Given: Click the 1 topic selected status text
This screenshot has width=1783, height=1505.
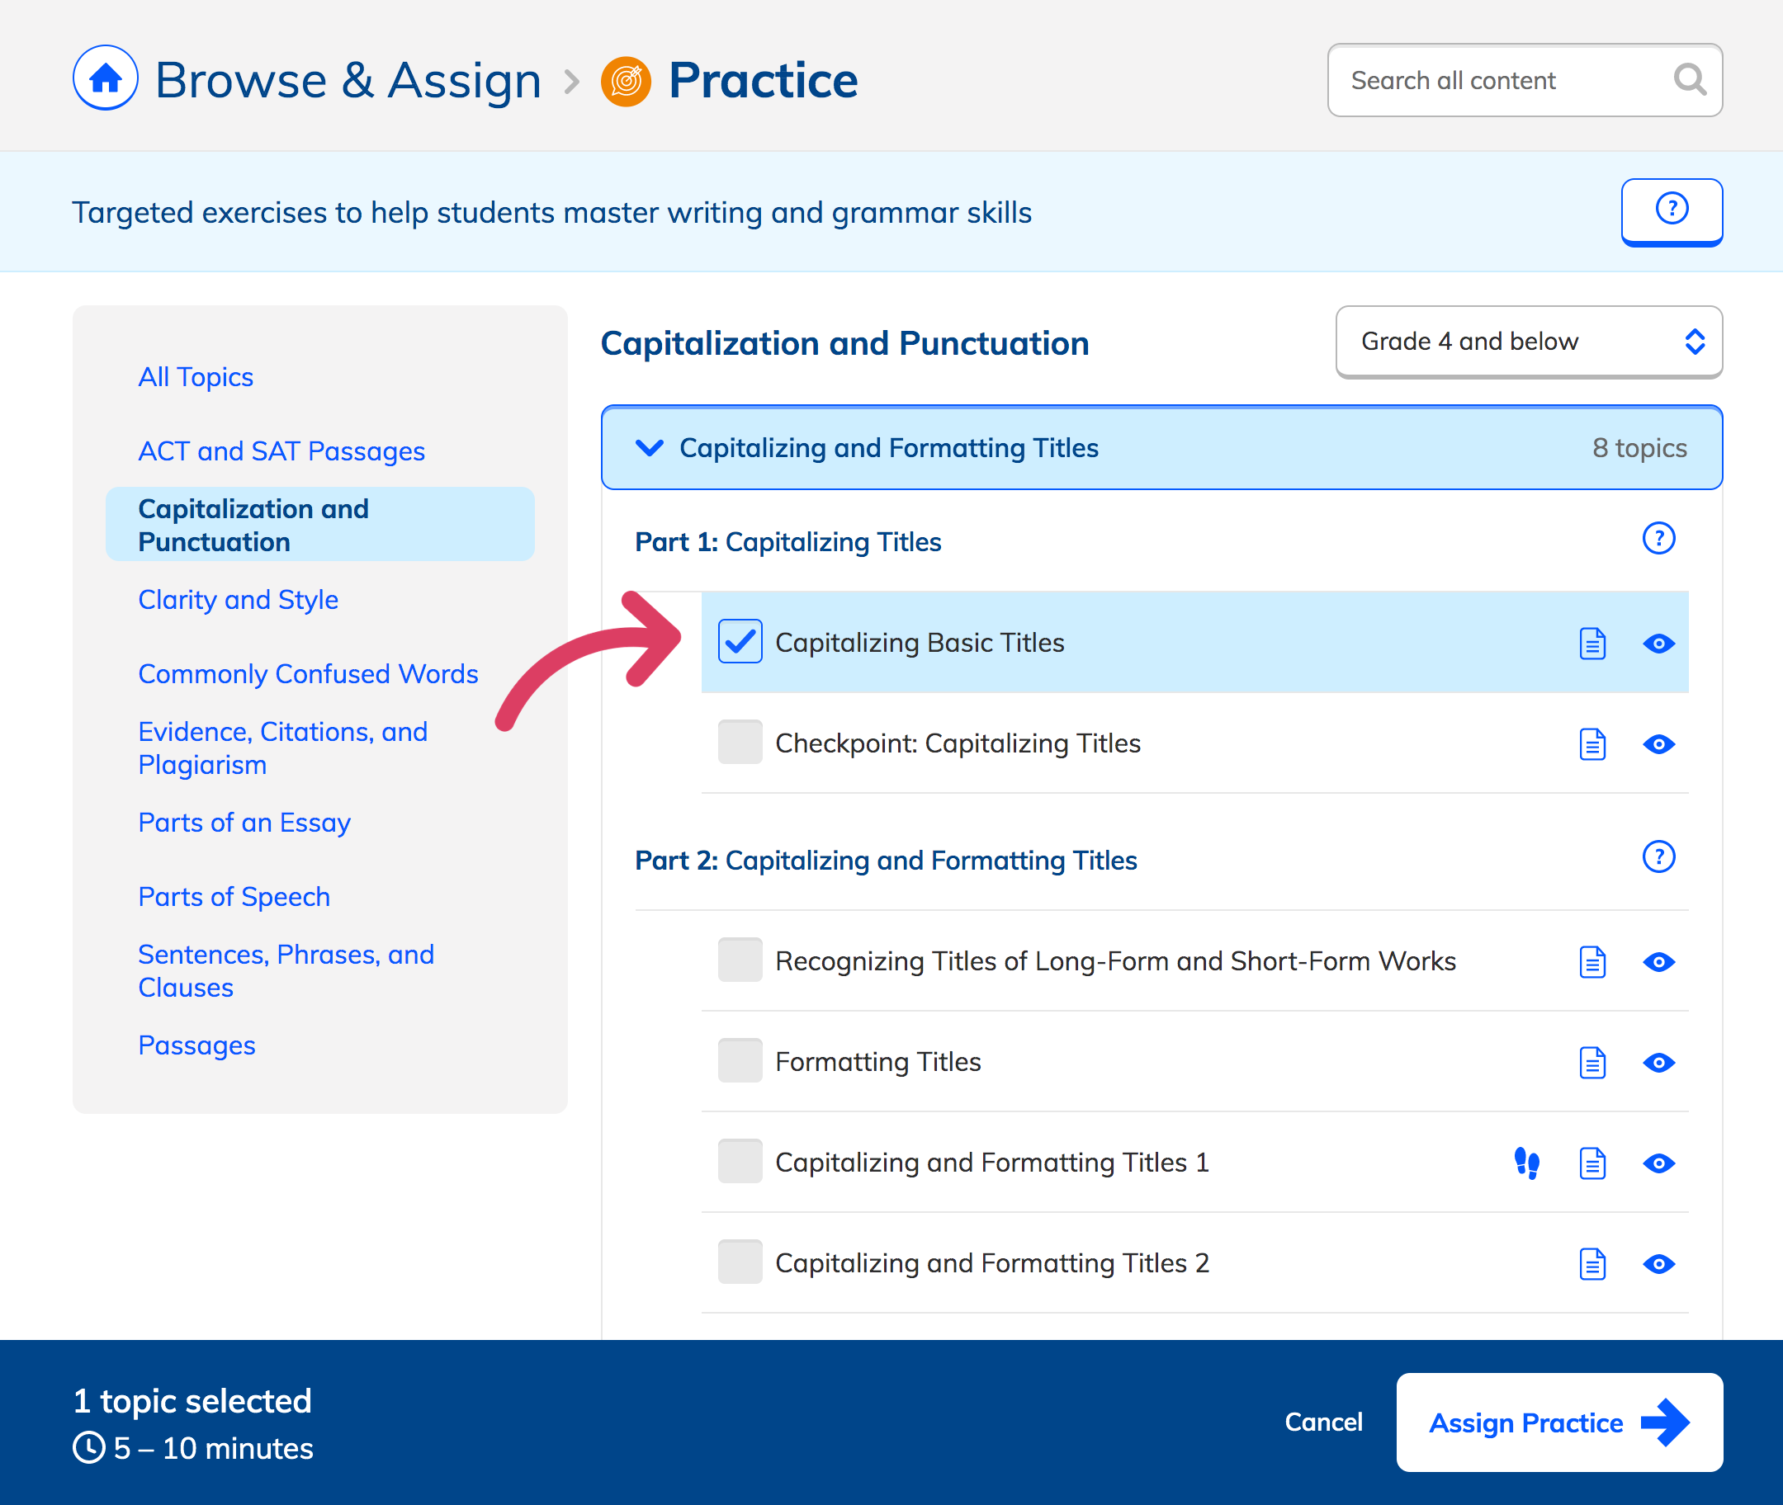Looking at the screenshot, I should pyautogui.click(x=193, y=1400).
